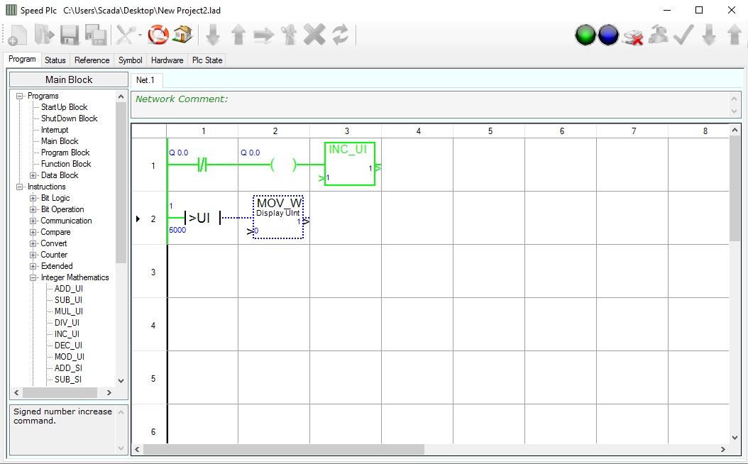Select INC_UI instruction in tree
This screenshot has width=748, height=464.
[x=67, y=334]
